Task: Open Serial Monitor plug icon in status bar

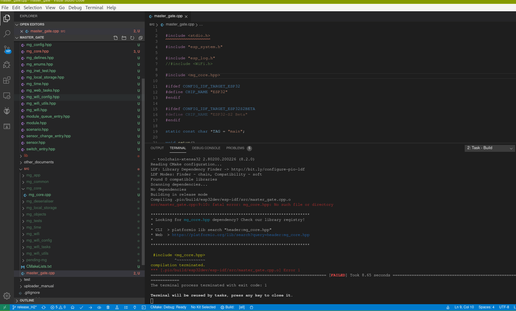Action: [135, 307]
